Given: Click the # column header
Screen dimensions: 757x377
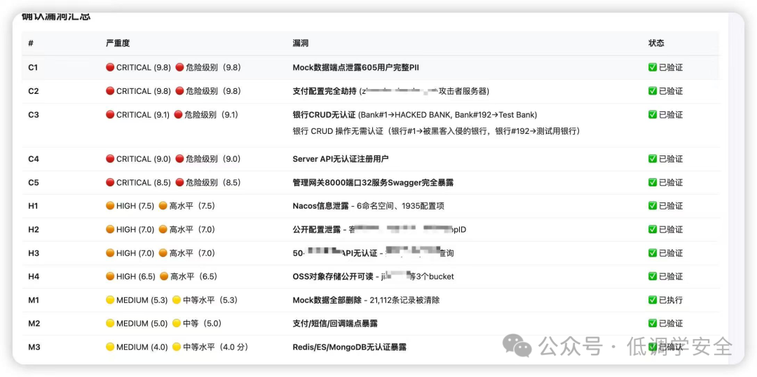Looking at the screenshot, I should click(x=31, y=43).
